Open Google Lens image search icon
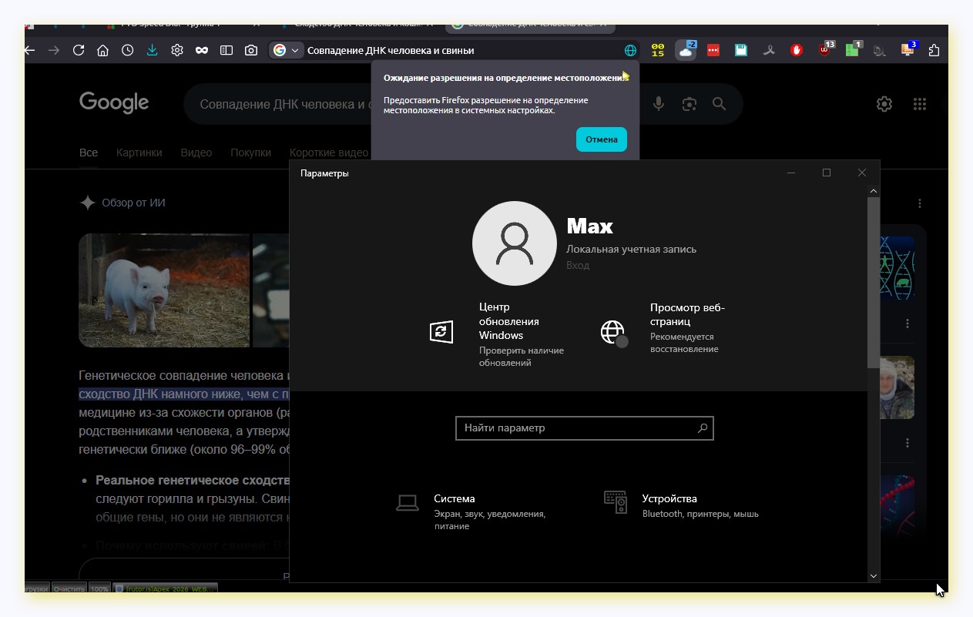 (x=689, y=104)
